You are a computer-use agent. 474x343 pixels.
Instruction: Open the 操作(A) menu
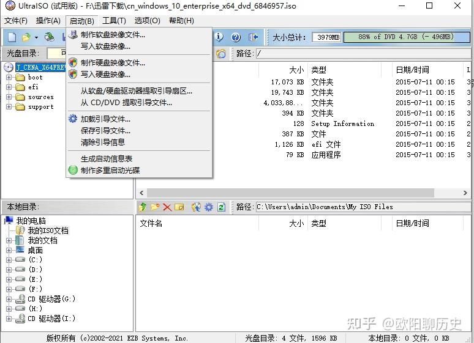(x=48, y=21)
